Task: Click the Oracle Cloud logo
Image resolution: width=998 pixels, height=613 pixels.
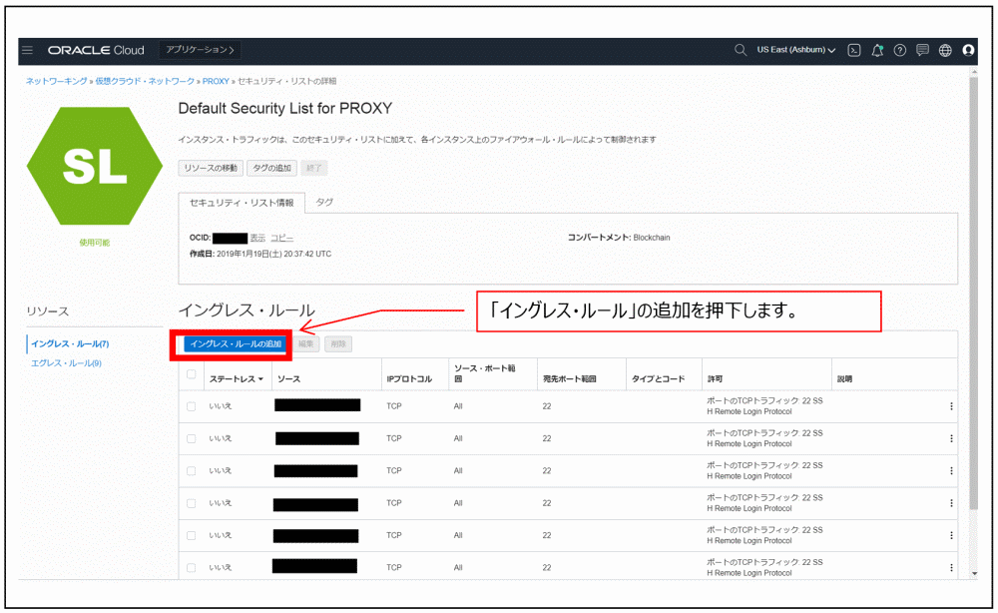Action: [96, 50]
